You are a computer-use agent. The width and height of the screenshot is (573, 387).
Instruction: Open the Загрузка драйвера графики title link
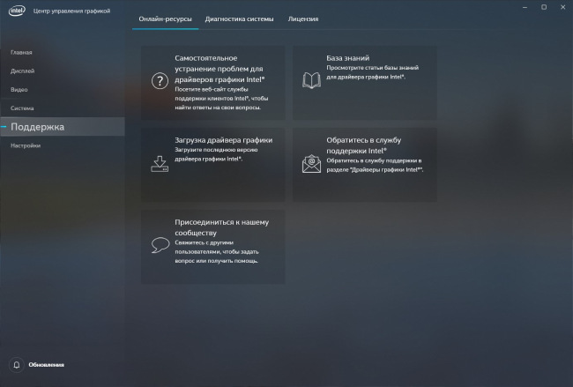tap(223, 140)
